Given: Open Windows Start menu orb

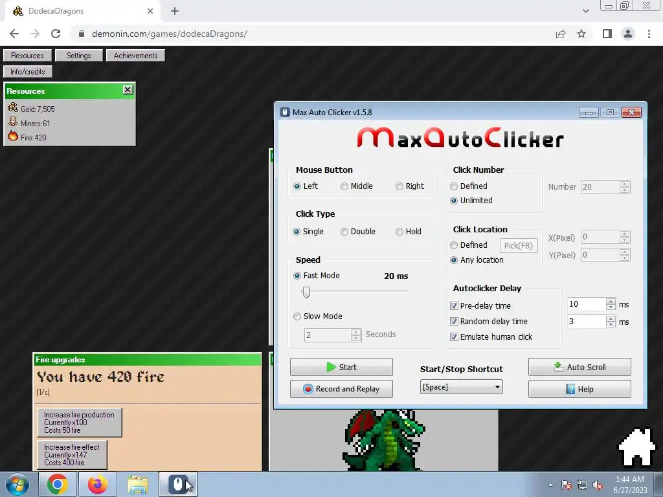Looking at the screenshot, I should [17, 484].
